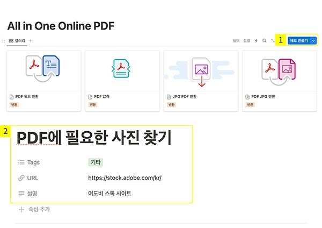322x228 pixels.
Task: Click the link icon beside URL
Action: pos(21,178)
